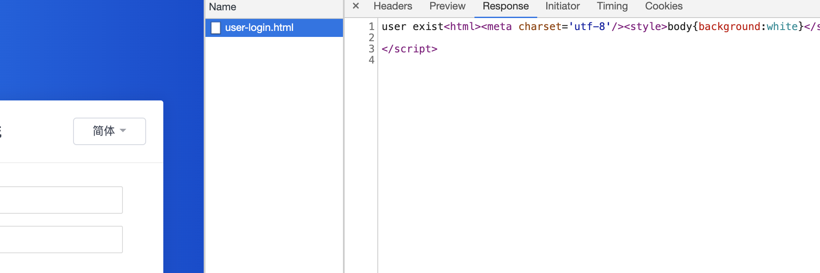
Task: Select the Response tab
Action: (505, 6)
